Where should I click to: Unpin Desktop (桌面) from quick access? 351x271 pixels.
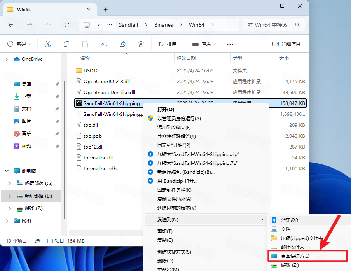pos(57,84)
